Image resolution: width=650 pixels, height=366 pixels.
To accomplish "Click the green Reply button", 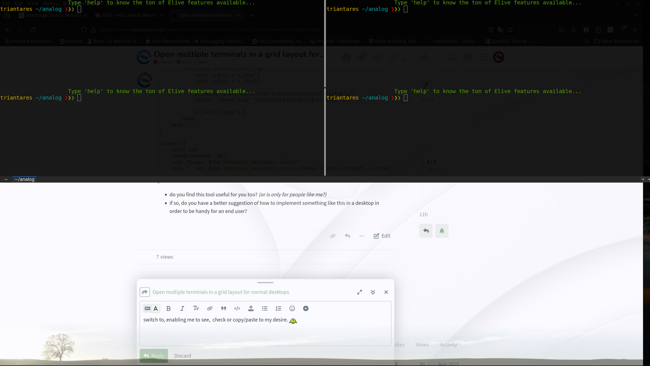I will click(154, 356).
